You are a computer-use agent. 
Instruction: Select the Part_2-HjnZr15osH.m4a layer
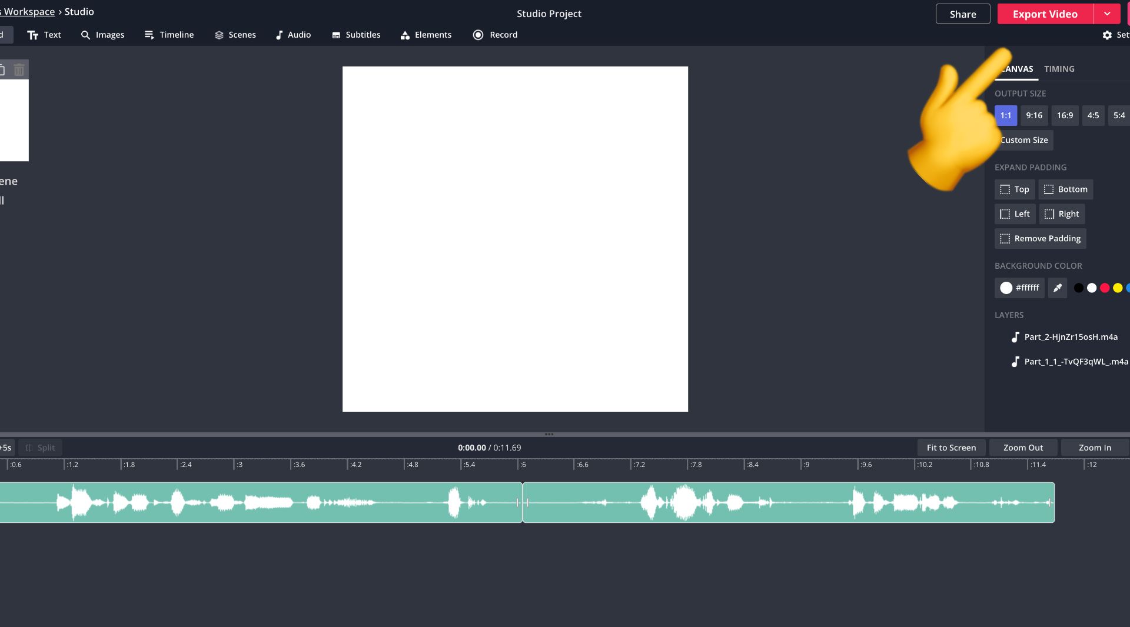tap(1070, 337)
